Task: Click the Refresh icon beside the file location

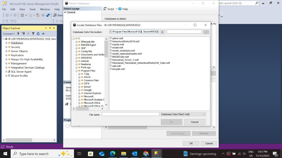Action: 162,32
